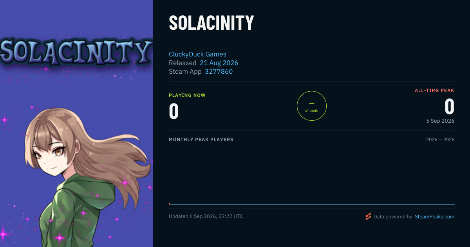Image resolution: width=470 pixels, height=247 pixels.
Task: Click the PLAYING NOW label
Action: coord(187,95)
